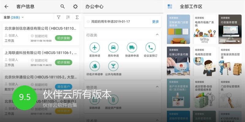Collapse the 物资类 section

pyautogui.click(x=157, y=87)
